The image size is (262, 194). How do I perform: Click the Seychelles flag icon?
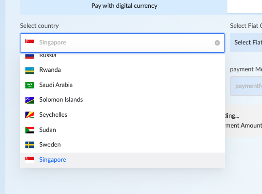pos(30,115)
